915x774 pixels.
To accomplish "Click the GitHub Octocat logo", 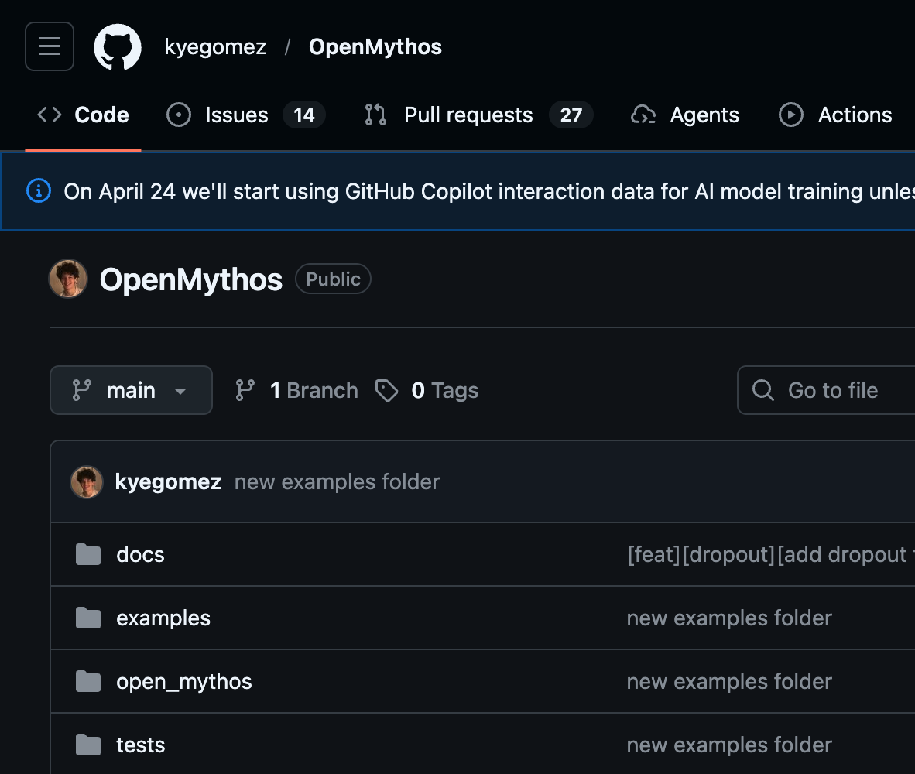I will [x=118, y=46].
